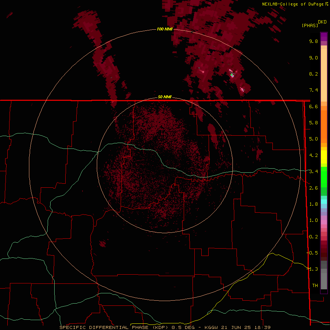
Task: Select the 100 NMI range ring label
Action: click(x=165, y=29)
